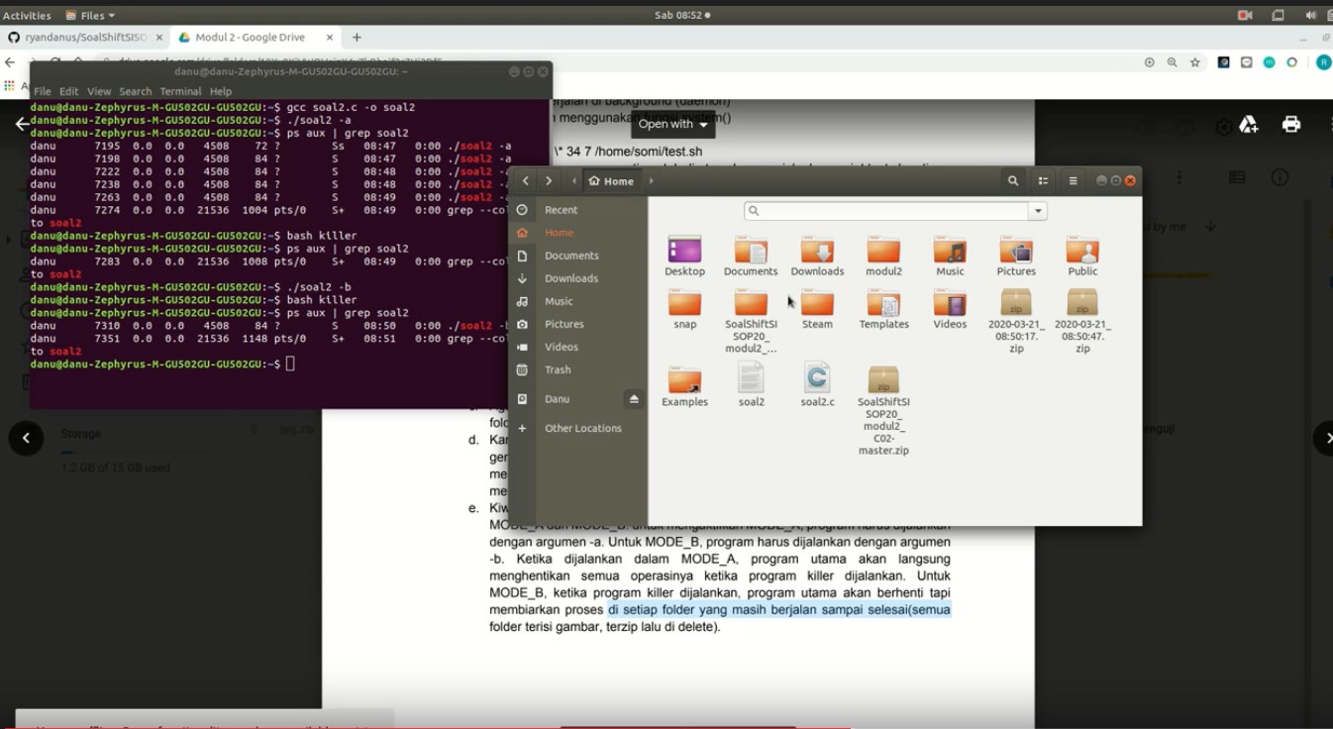Select the search icon in the Files toolbar
This screenshot has width=1333, height=729.
(1013, 180)
